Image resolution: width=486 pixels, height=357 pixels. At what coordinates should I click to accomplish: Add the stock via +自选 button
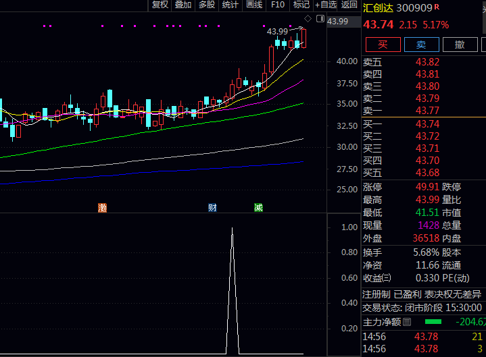(325, 5)
